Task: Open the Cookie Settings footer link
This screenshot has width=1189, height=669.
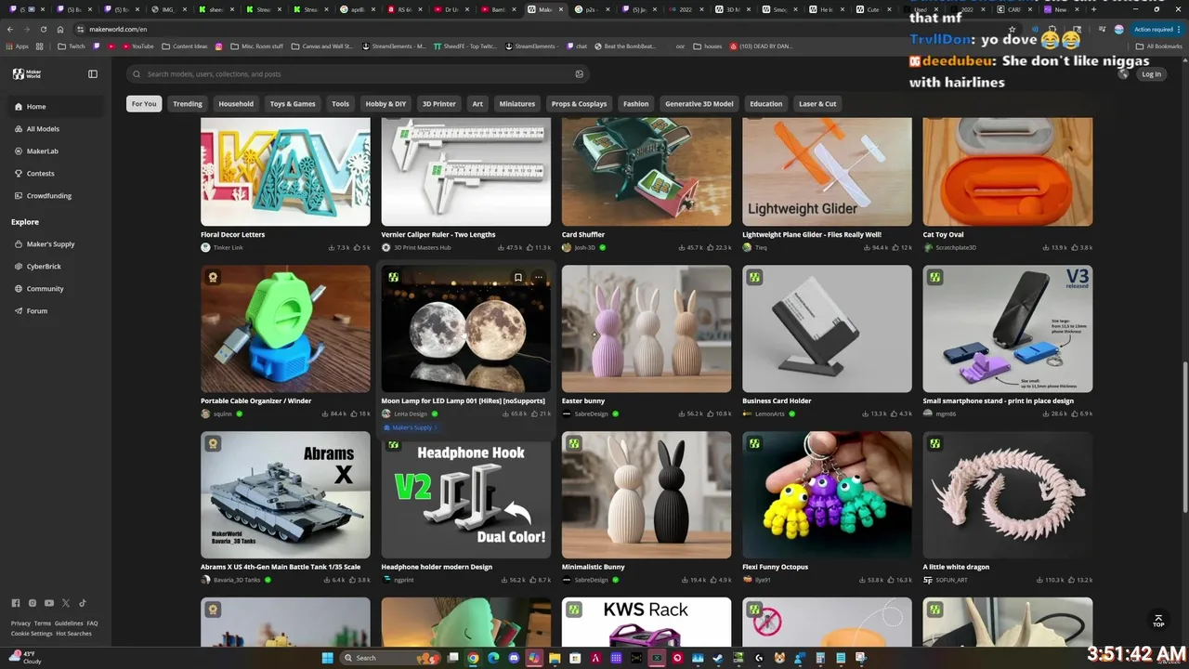Action: (32, 634)
